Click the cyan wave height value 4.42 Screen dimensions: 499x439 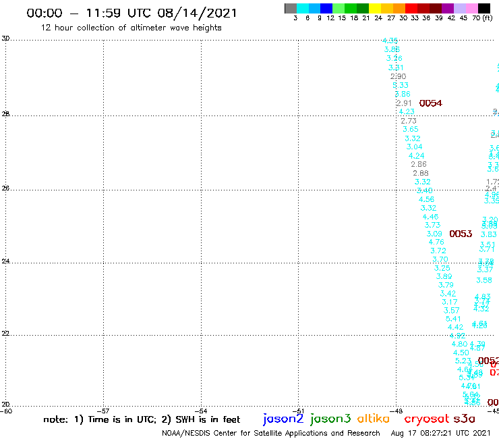pos(455,327)
